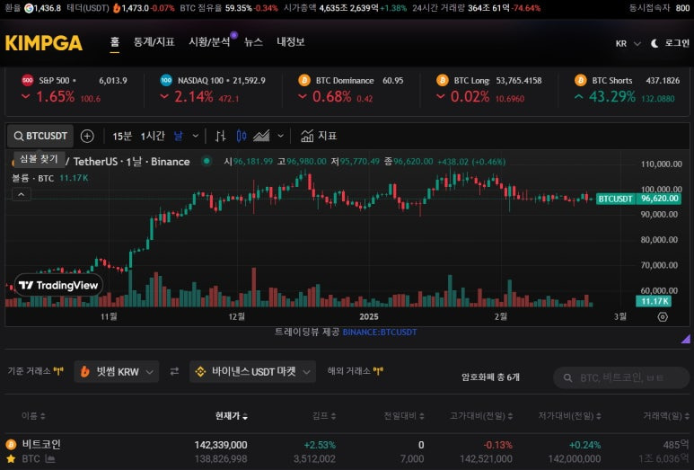694x470 pixels.
Task: Select the candlestick chart style icon
Action: pos(242,136)
